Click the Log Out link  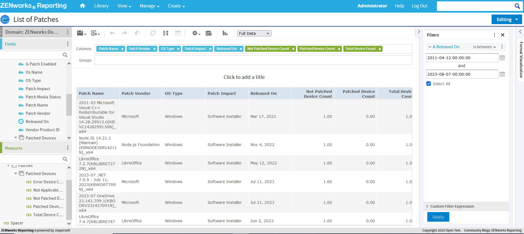[419, 6]
